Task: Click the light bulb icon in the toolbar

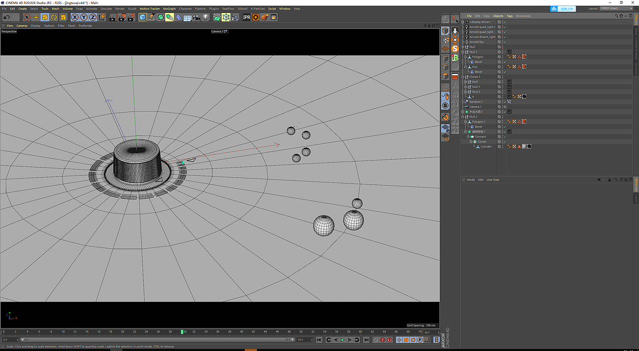Action: coord(205,17)
